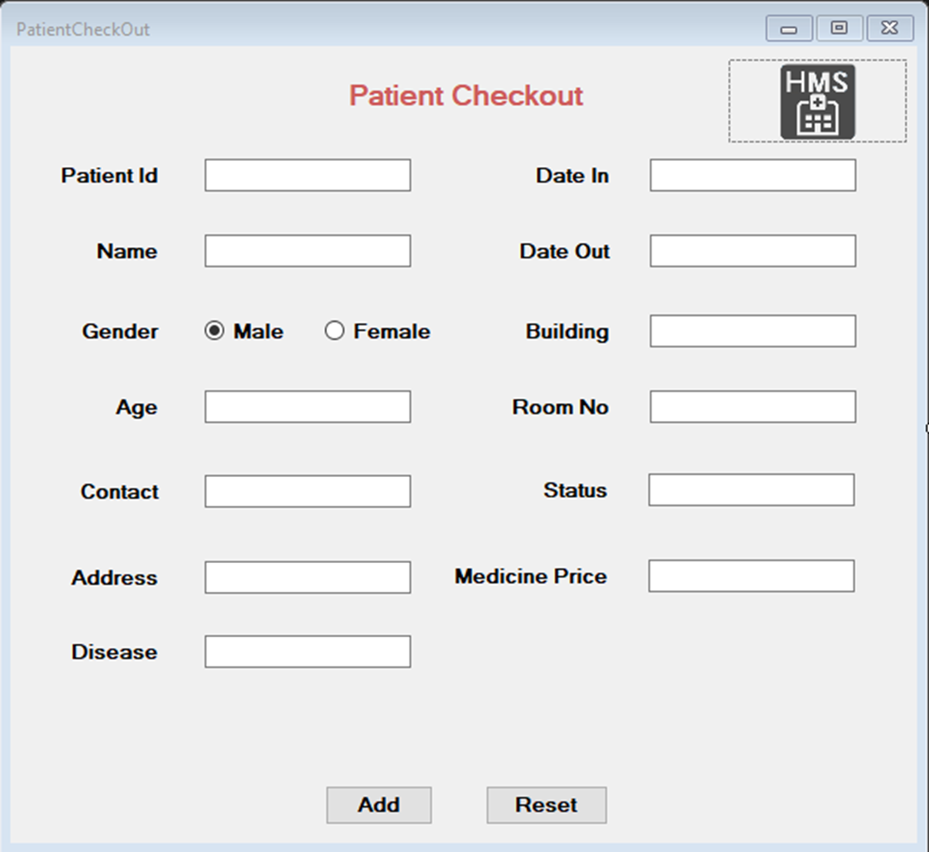Click the maximize window control
This screenshot has width=929, height=852.
839,28
